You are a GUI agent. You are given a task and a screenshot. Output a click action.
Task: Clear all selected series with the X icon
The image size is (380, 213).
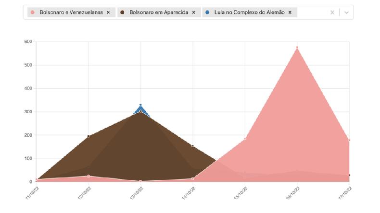point(332,12)
